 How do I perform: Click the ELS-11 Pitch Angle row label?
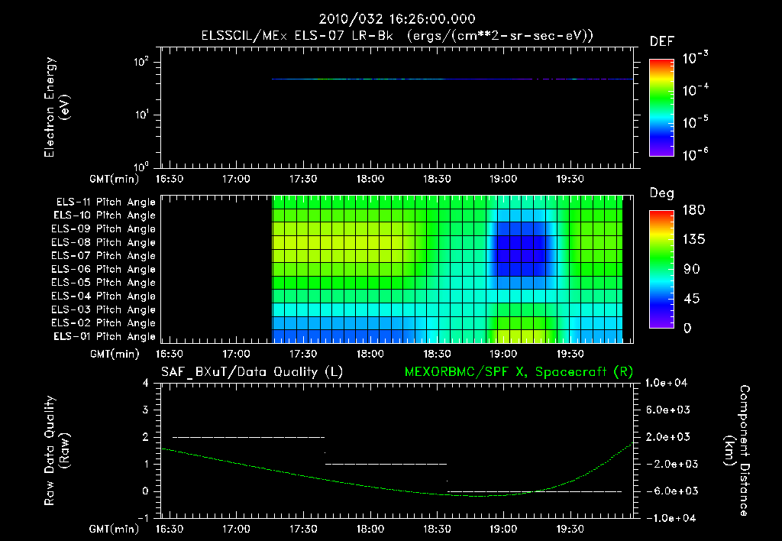pyautogui.click(x=105, y=202)
